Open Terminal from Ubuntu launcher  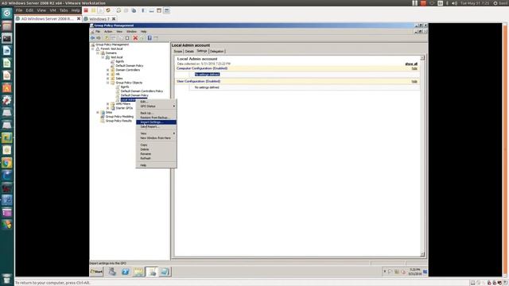point(7,39)
